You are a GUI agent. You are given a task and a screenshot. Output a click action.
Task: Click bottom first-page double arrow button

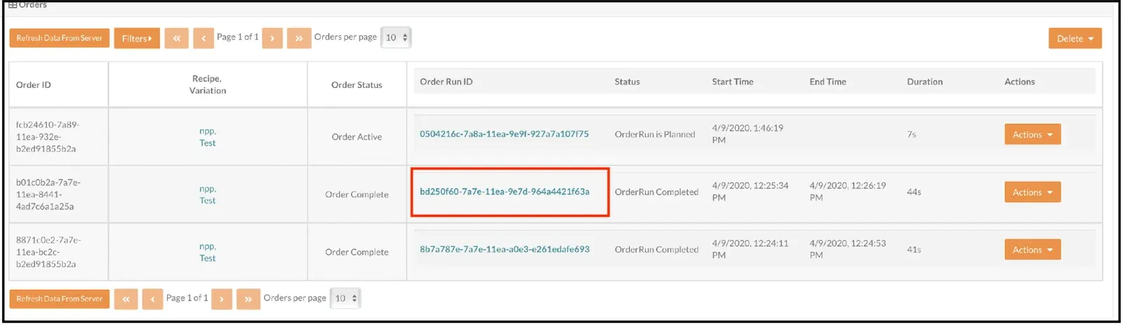(x=126, y=299)
